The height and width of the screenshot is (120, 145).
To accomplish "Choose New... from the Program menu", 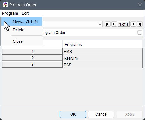I will click(22, 22).
